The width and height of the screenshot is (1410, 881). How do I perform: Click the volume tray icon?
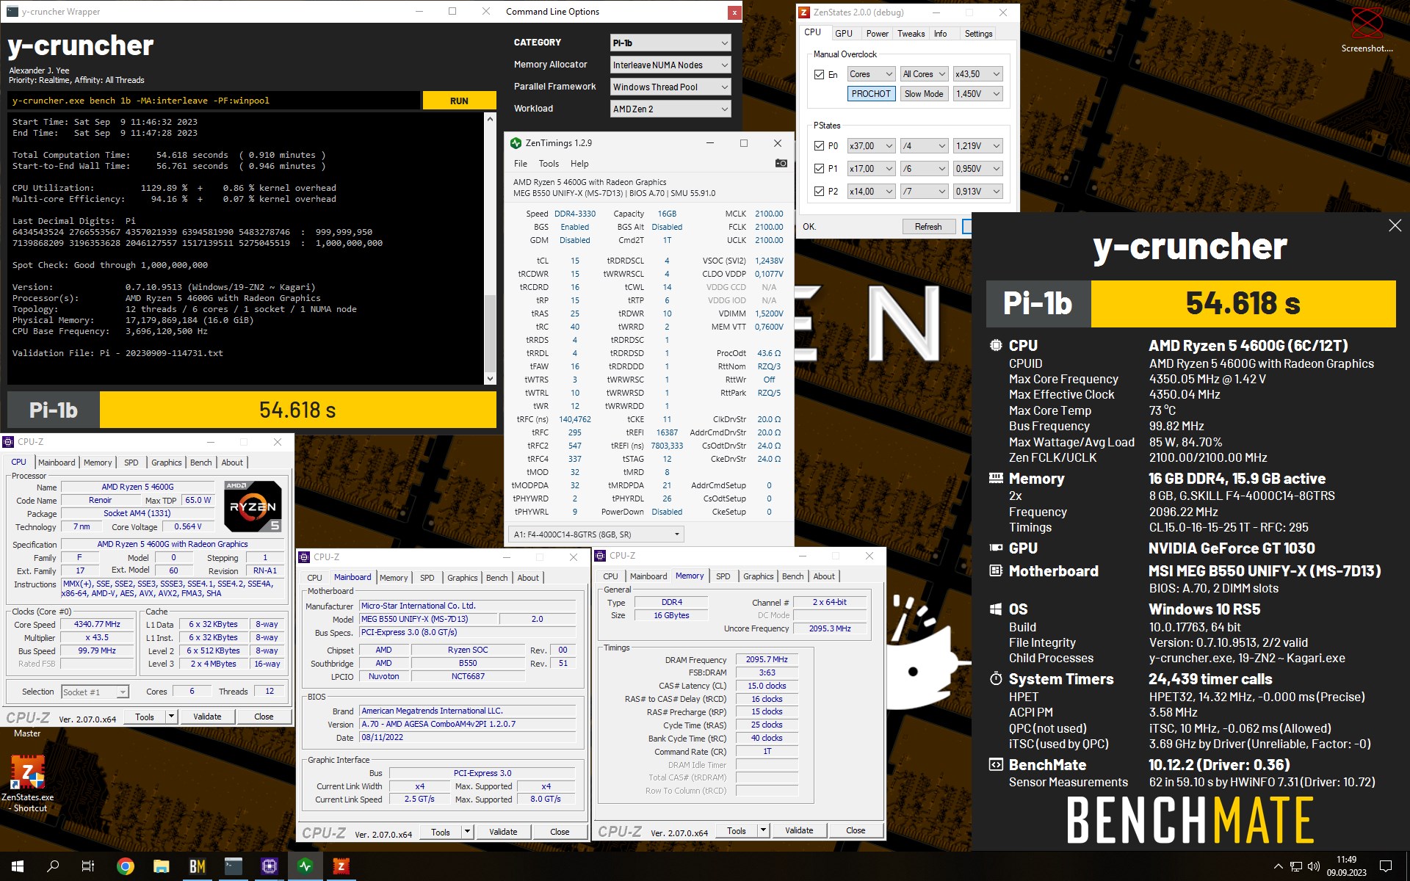1314,866
